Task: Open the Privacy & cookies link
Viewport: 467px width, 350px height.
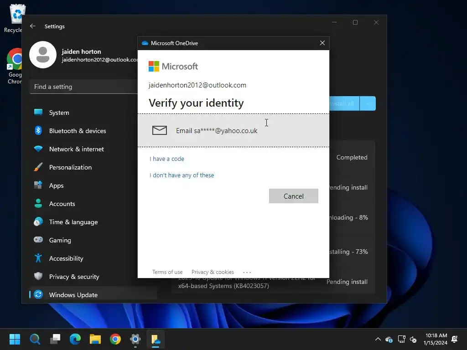Action: pos(213,272)
